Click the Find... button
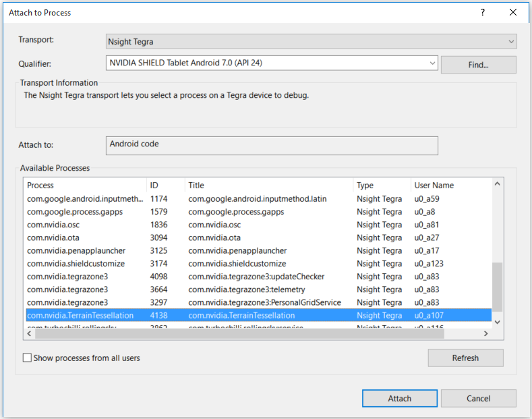Screen dimensions: 532x419 pyautogui.click(x=478, y=65)
